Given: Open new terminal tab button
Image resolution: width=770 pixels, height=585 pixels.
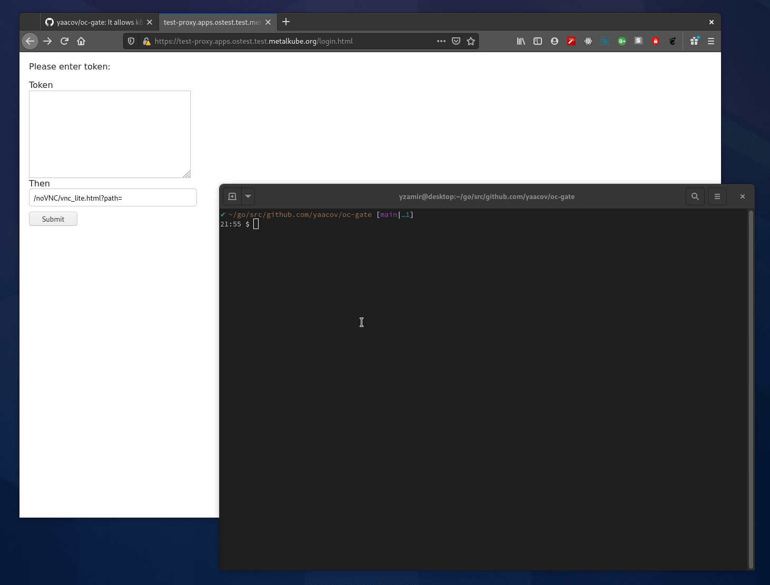Looking at the screenshot, I should (x=232, y=196).
